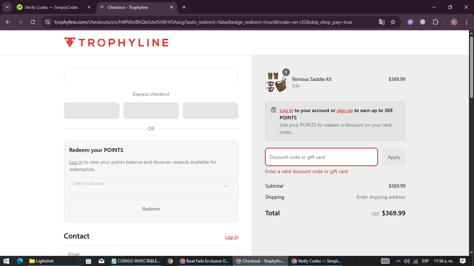Click the globe extension icon
The height and width of the screenshot is (266, 474).
coord(422,22)
